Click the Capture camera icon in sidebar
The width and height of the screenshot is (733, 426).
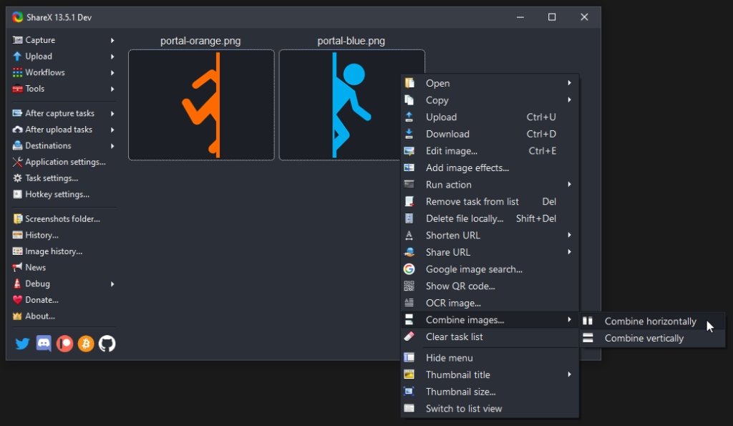click(17, 40)
